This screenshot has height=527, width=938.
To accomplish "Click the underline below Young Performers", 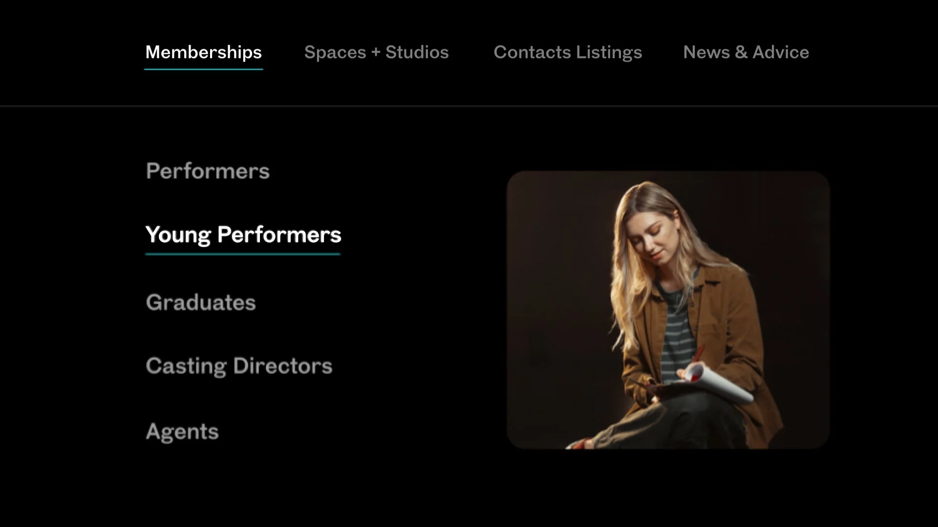I will 243,254.
